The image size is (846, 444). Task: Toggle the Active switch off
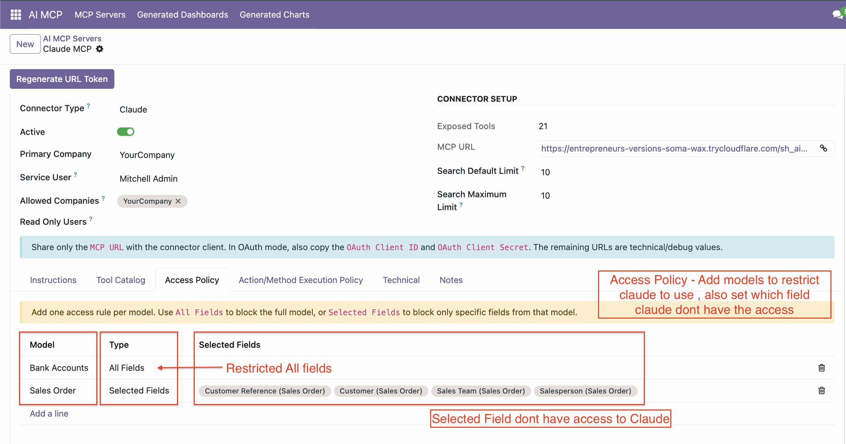pos(126,132)
